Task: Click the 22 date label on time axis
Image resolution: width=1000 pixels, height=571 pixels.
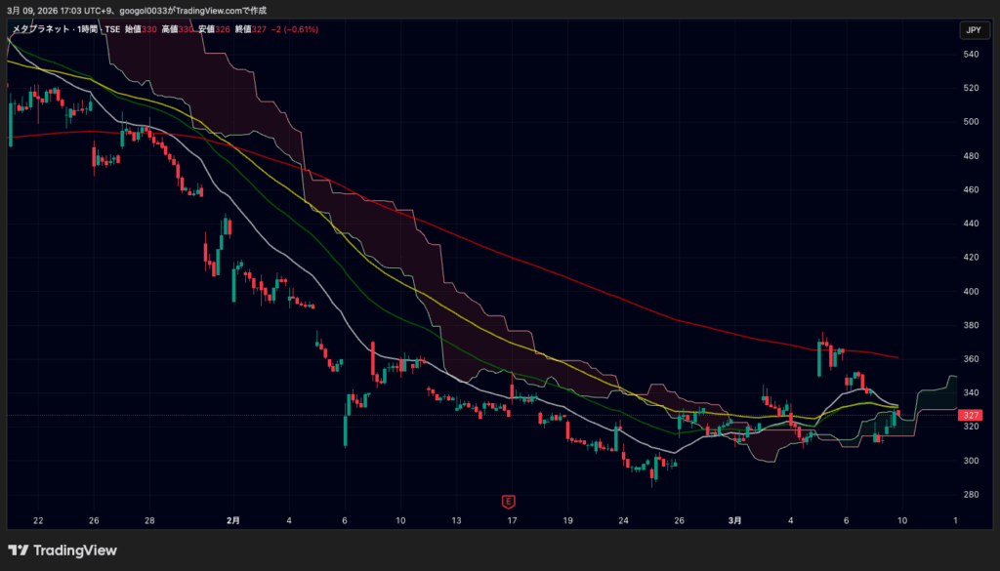Action: coord(37,522)
